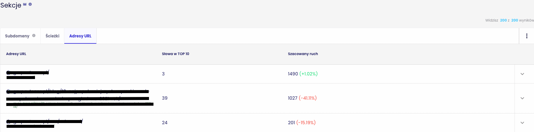
Task: Open the second long blog URL link
Action: point(78,95)
